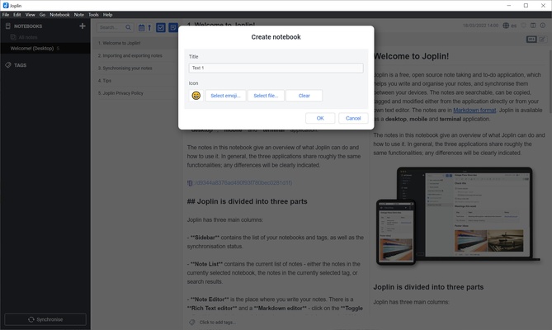Toggle sort order field calendar icon

(x=142, y=28)
